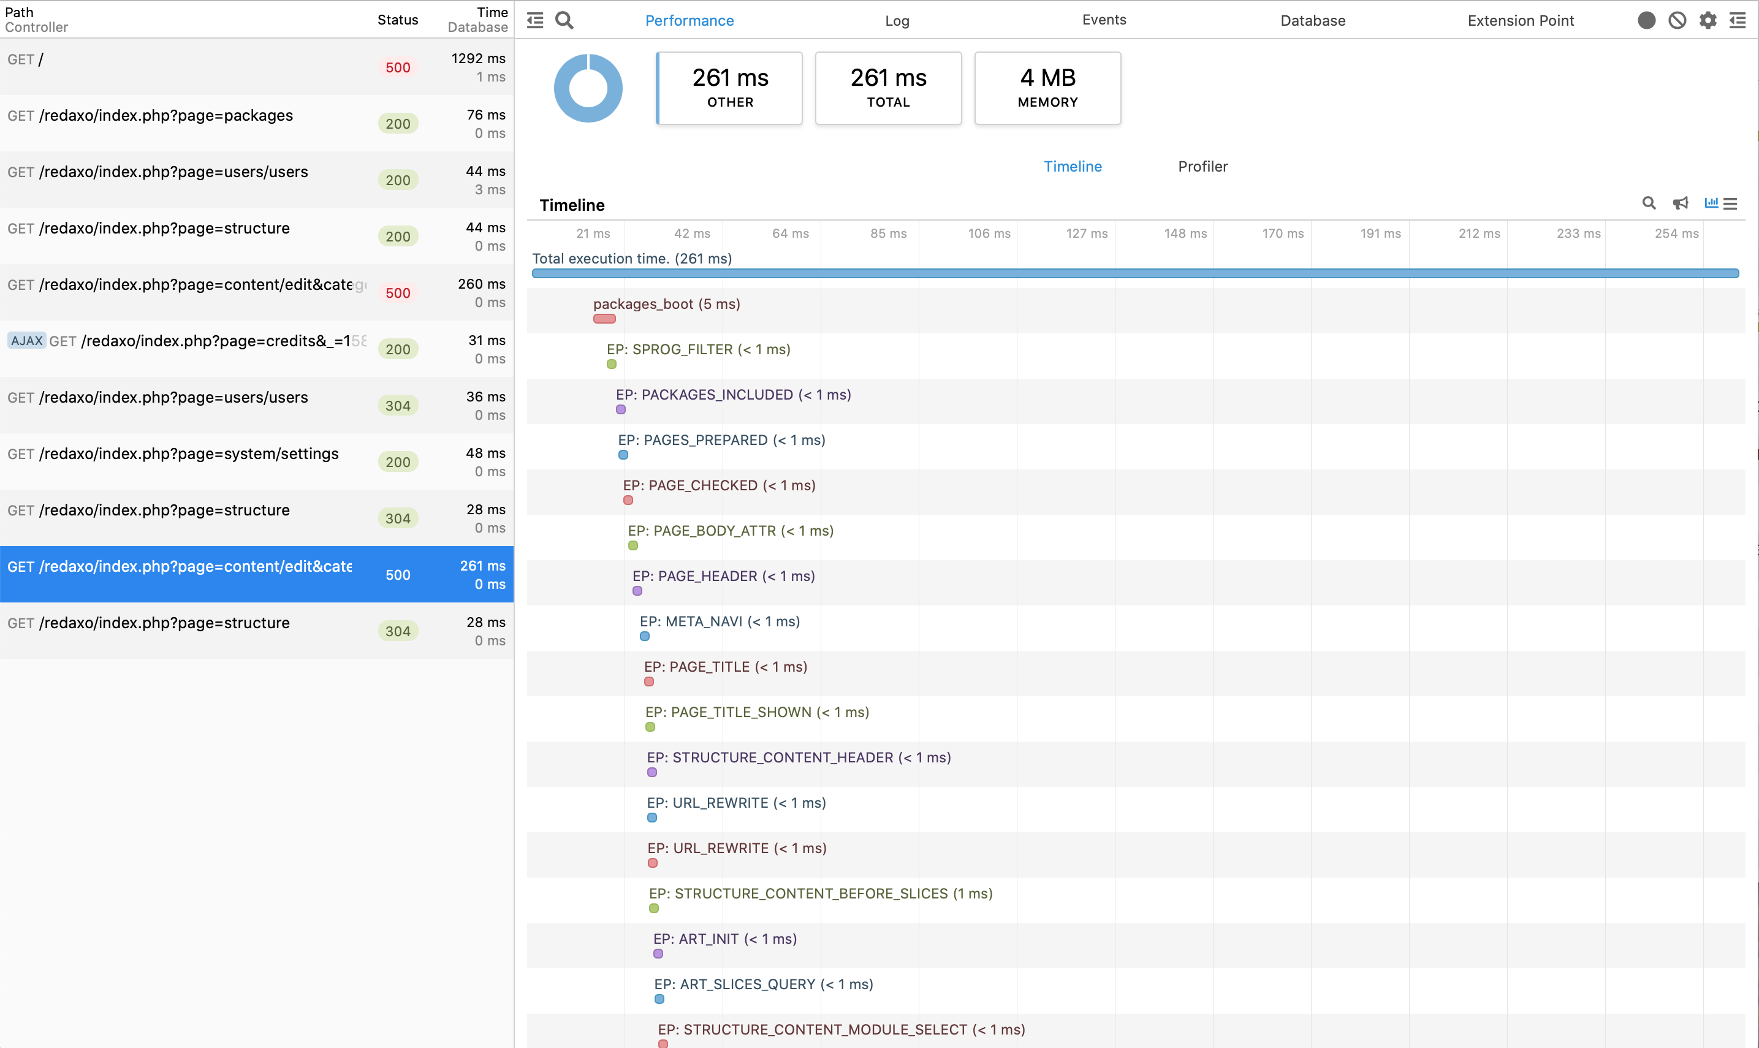This screenshot has width=1759, height=1048.
Task: Click the EP: PAGE_CHECKED red marker
Action: point(628,500)
